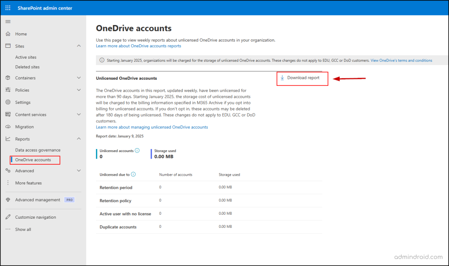The width and height of the screenshot is (449, 266).
Task: Click the 0.00 MB storage used total
Action: point(164,156)
